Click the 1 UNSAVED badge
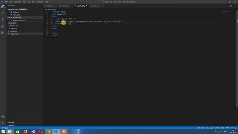Viewport: 238px width, 134px height. coord(23,9)
